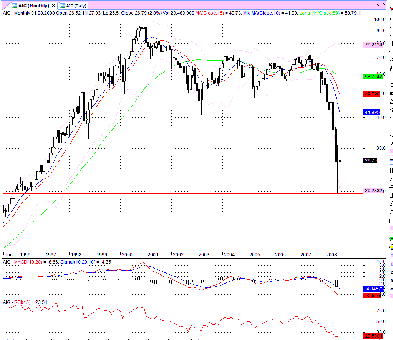Image resolution: width=393 pixels, height=340 pixels.
Task: Select the Fibonacci arcs tool
Action: click(x=391, y=187)
